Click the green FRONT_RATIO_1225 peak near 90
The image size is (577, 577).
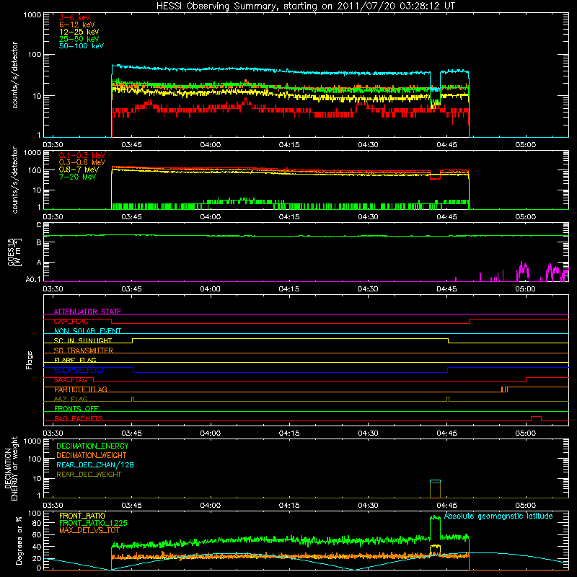click(x=435, y=518)
